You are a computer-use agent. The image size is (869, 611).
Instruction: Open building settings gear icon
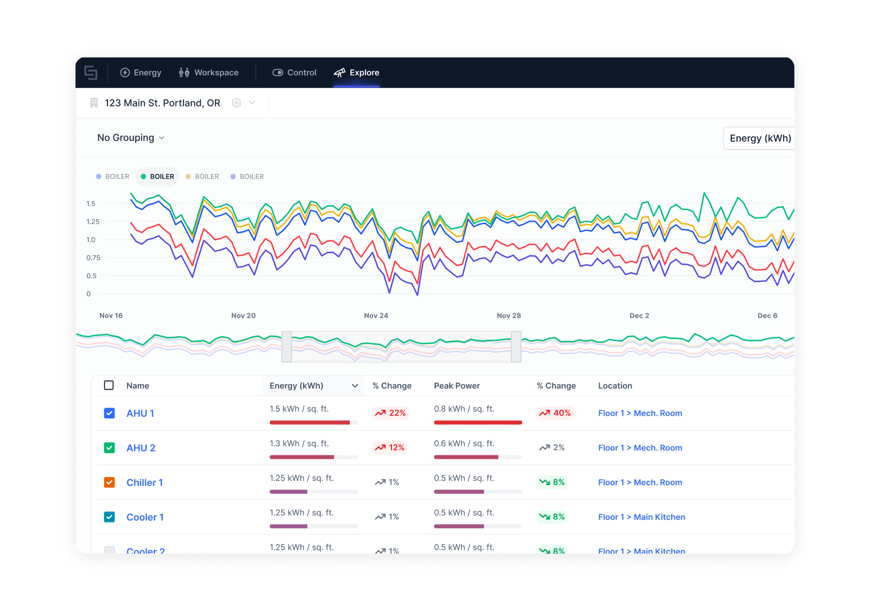click(x=236, y=103)
